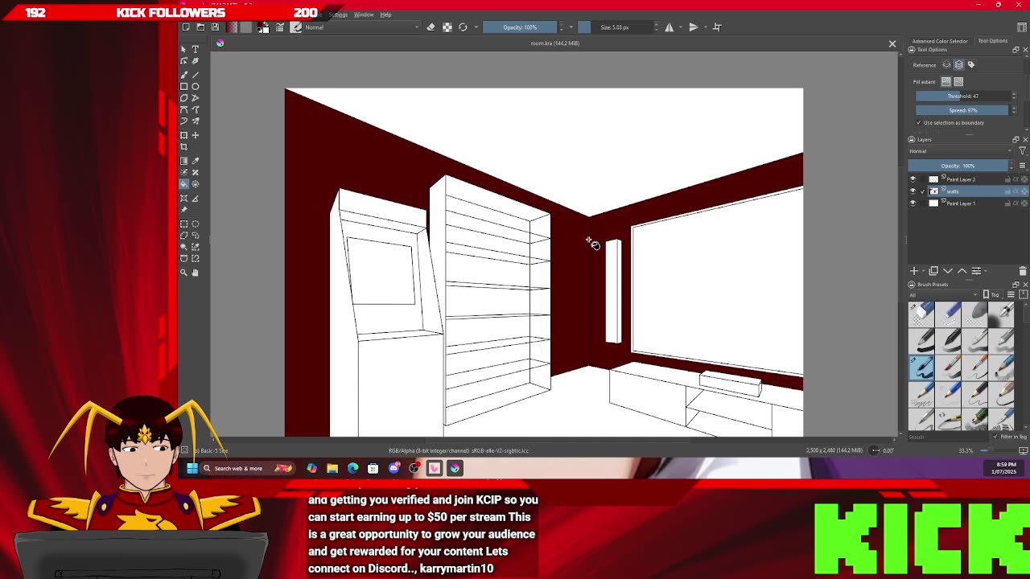Select the Freehand Brush tool
The height and width of the screenshot is (579, 1030).
(x=184, y=75)
